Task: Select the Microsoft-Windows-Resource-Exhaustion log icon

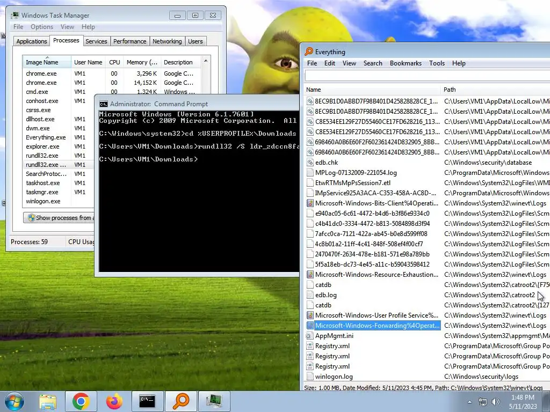Action: (x=310, y=275)
